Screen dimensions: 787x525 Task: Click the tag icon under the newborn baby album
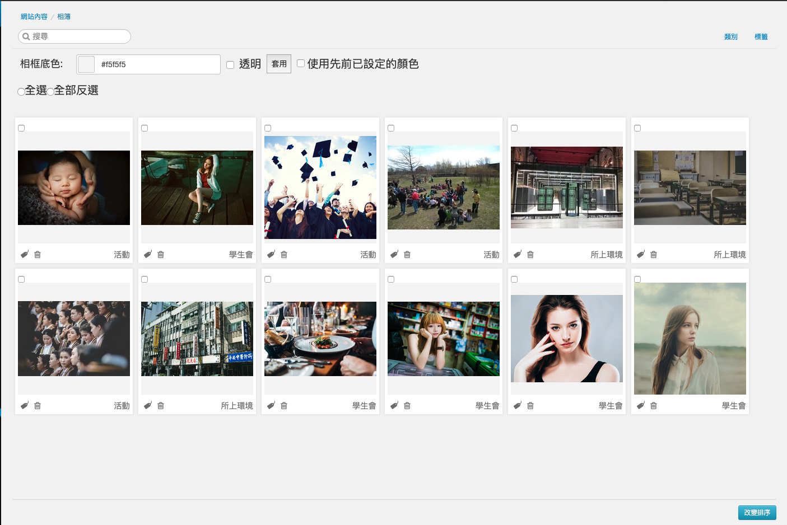point(25,254)
